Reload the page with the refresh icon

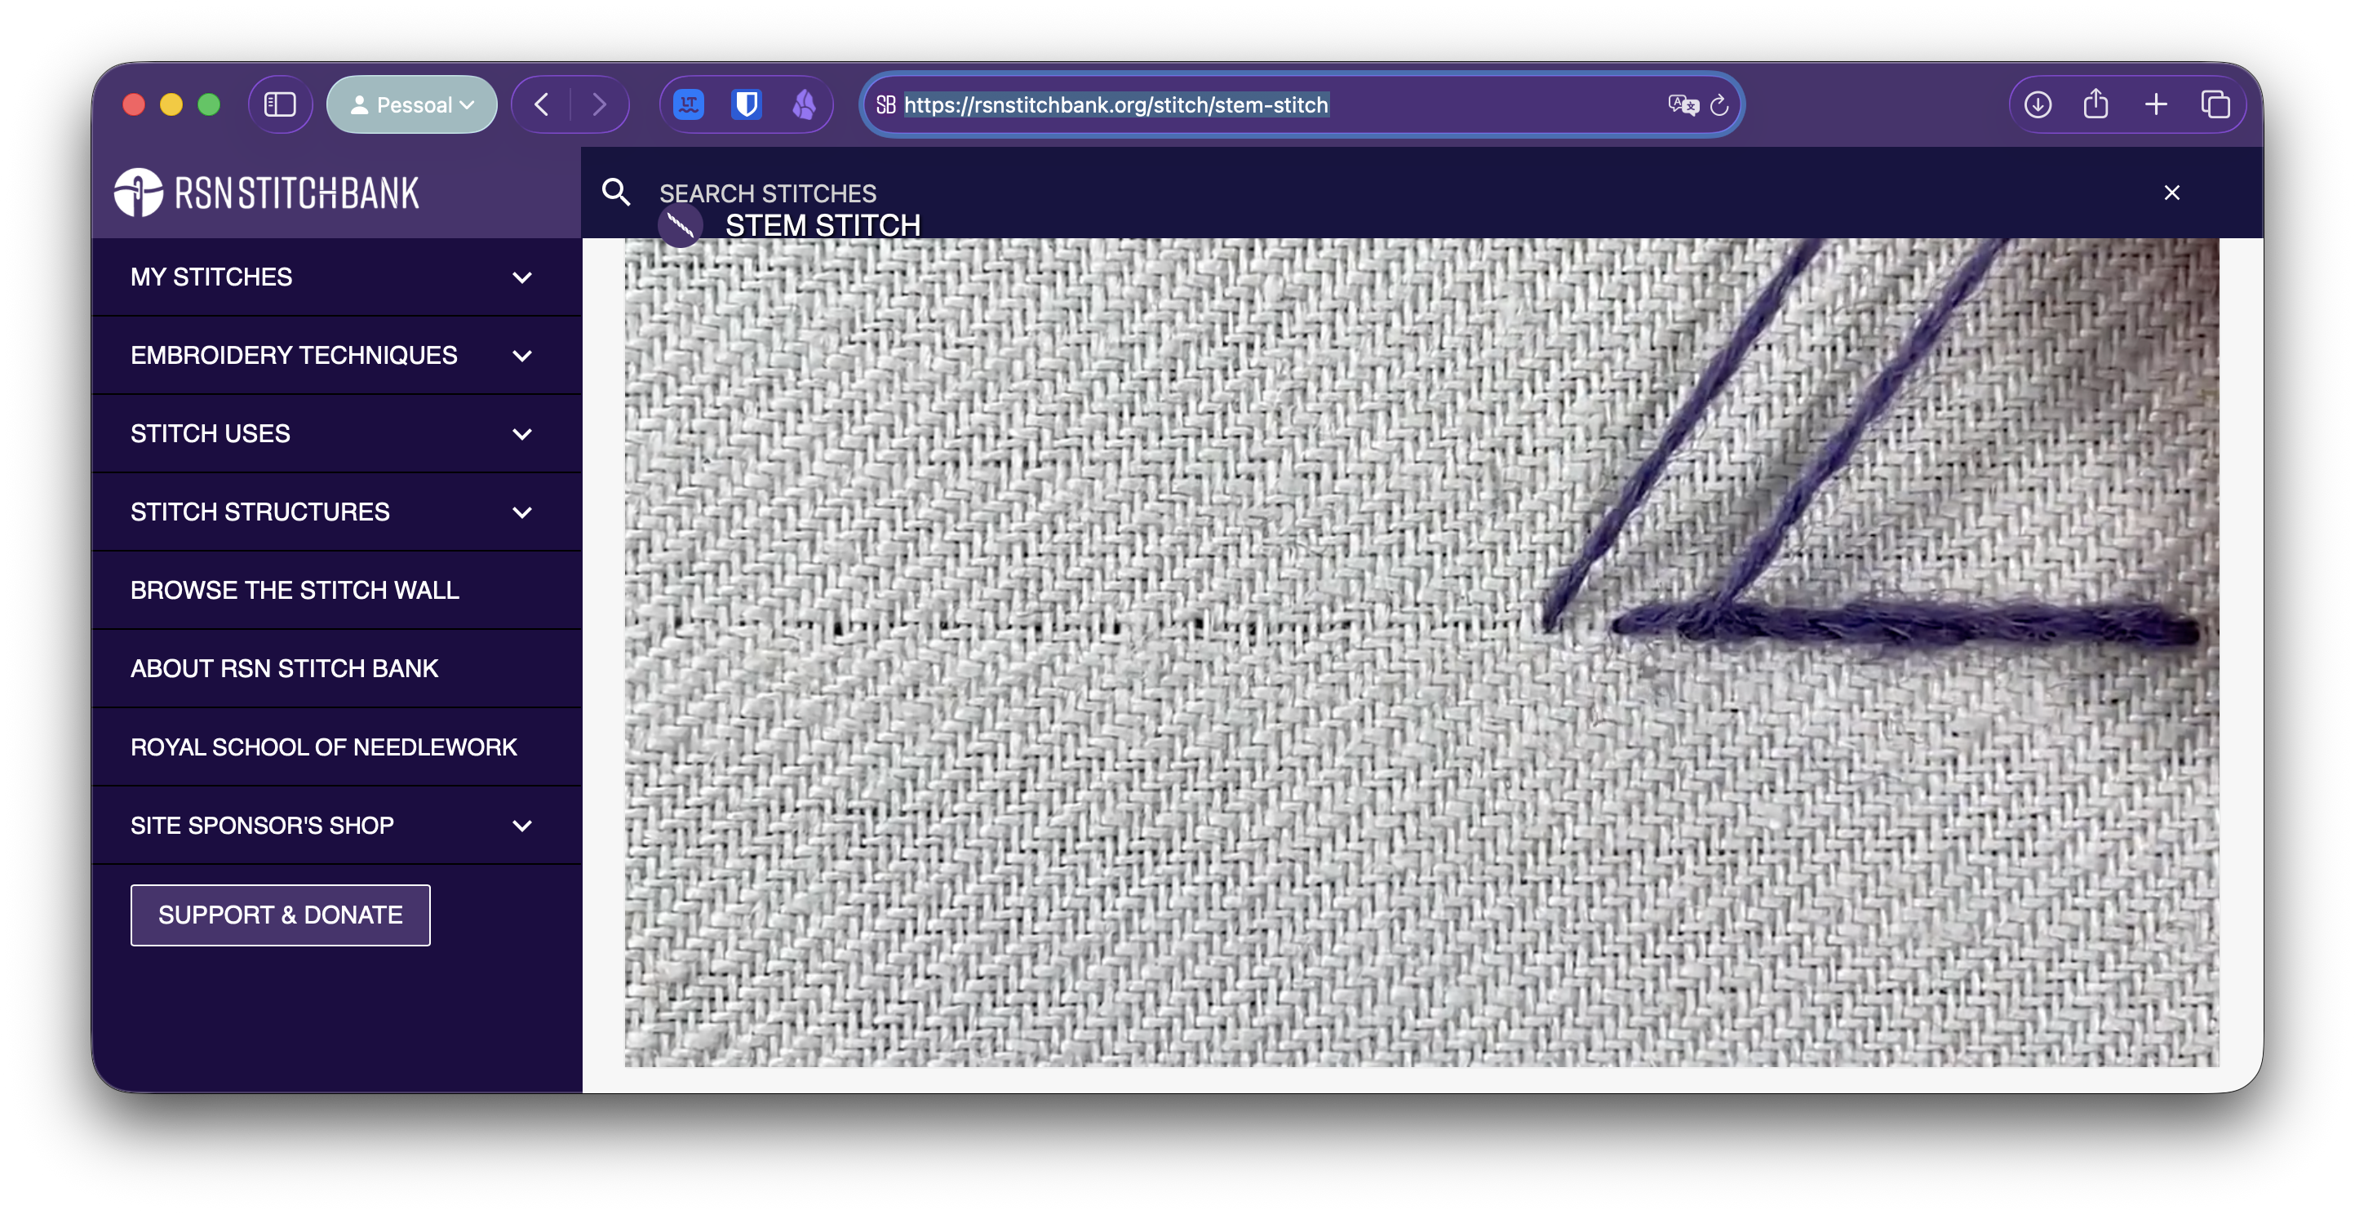(x=1719, y=105)
